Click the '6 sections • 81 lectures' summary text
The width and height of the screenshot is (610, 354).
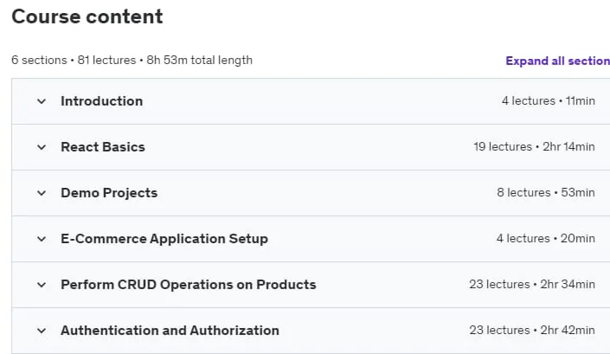click(74, 61)
